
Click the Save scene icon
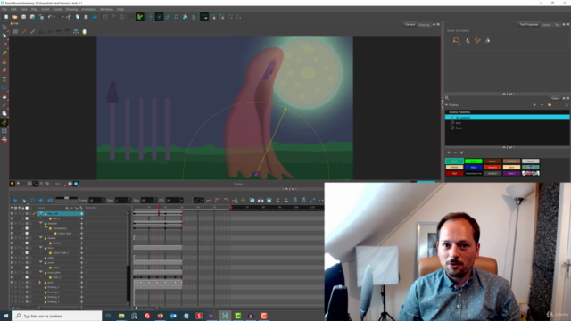24,17
